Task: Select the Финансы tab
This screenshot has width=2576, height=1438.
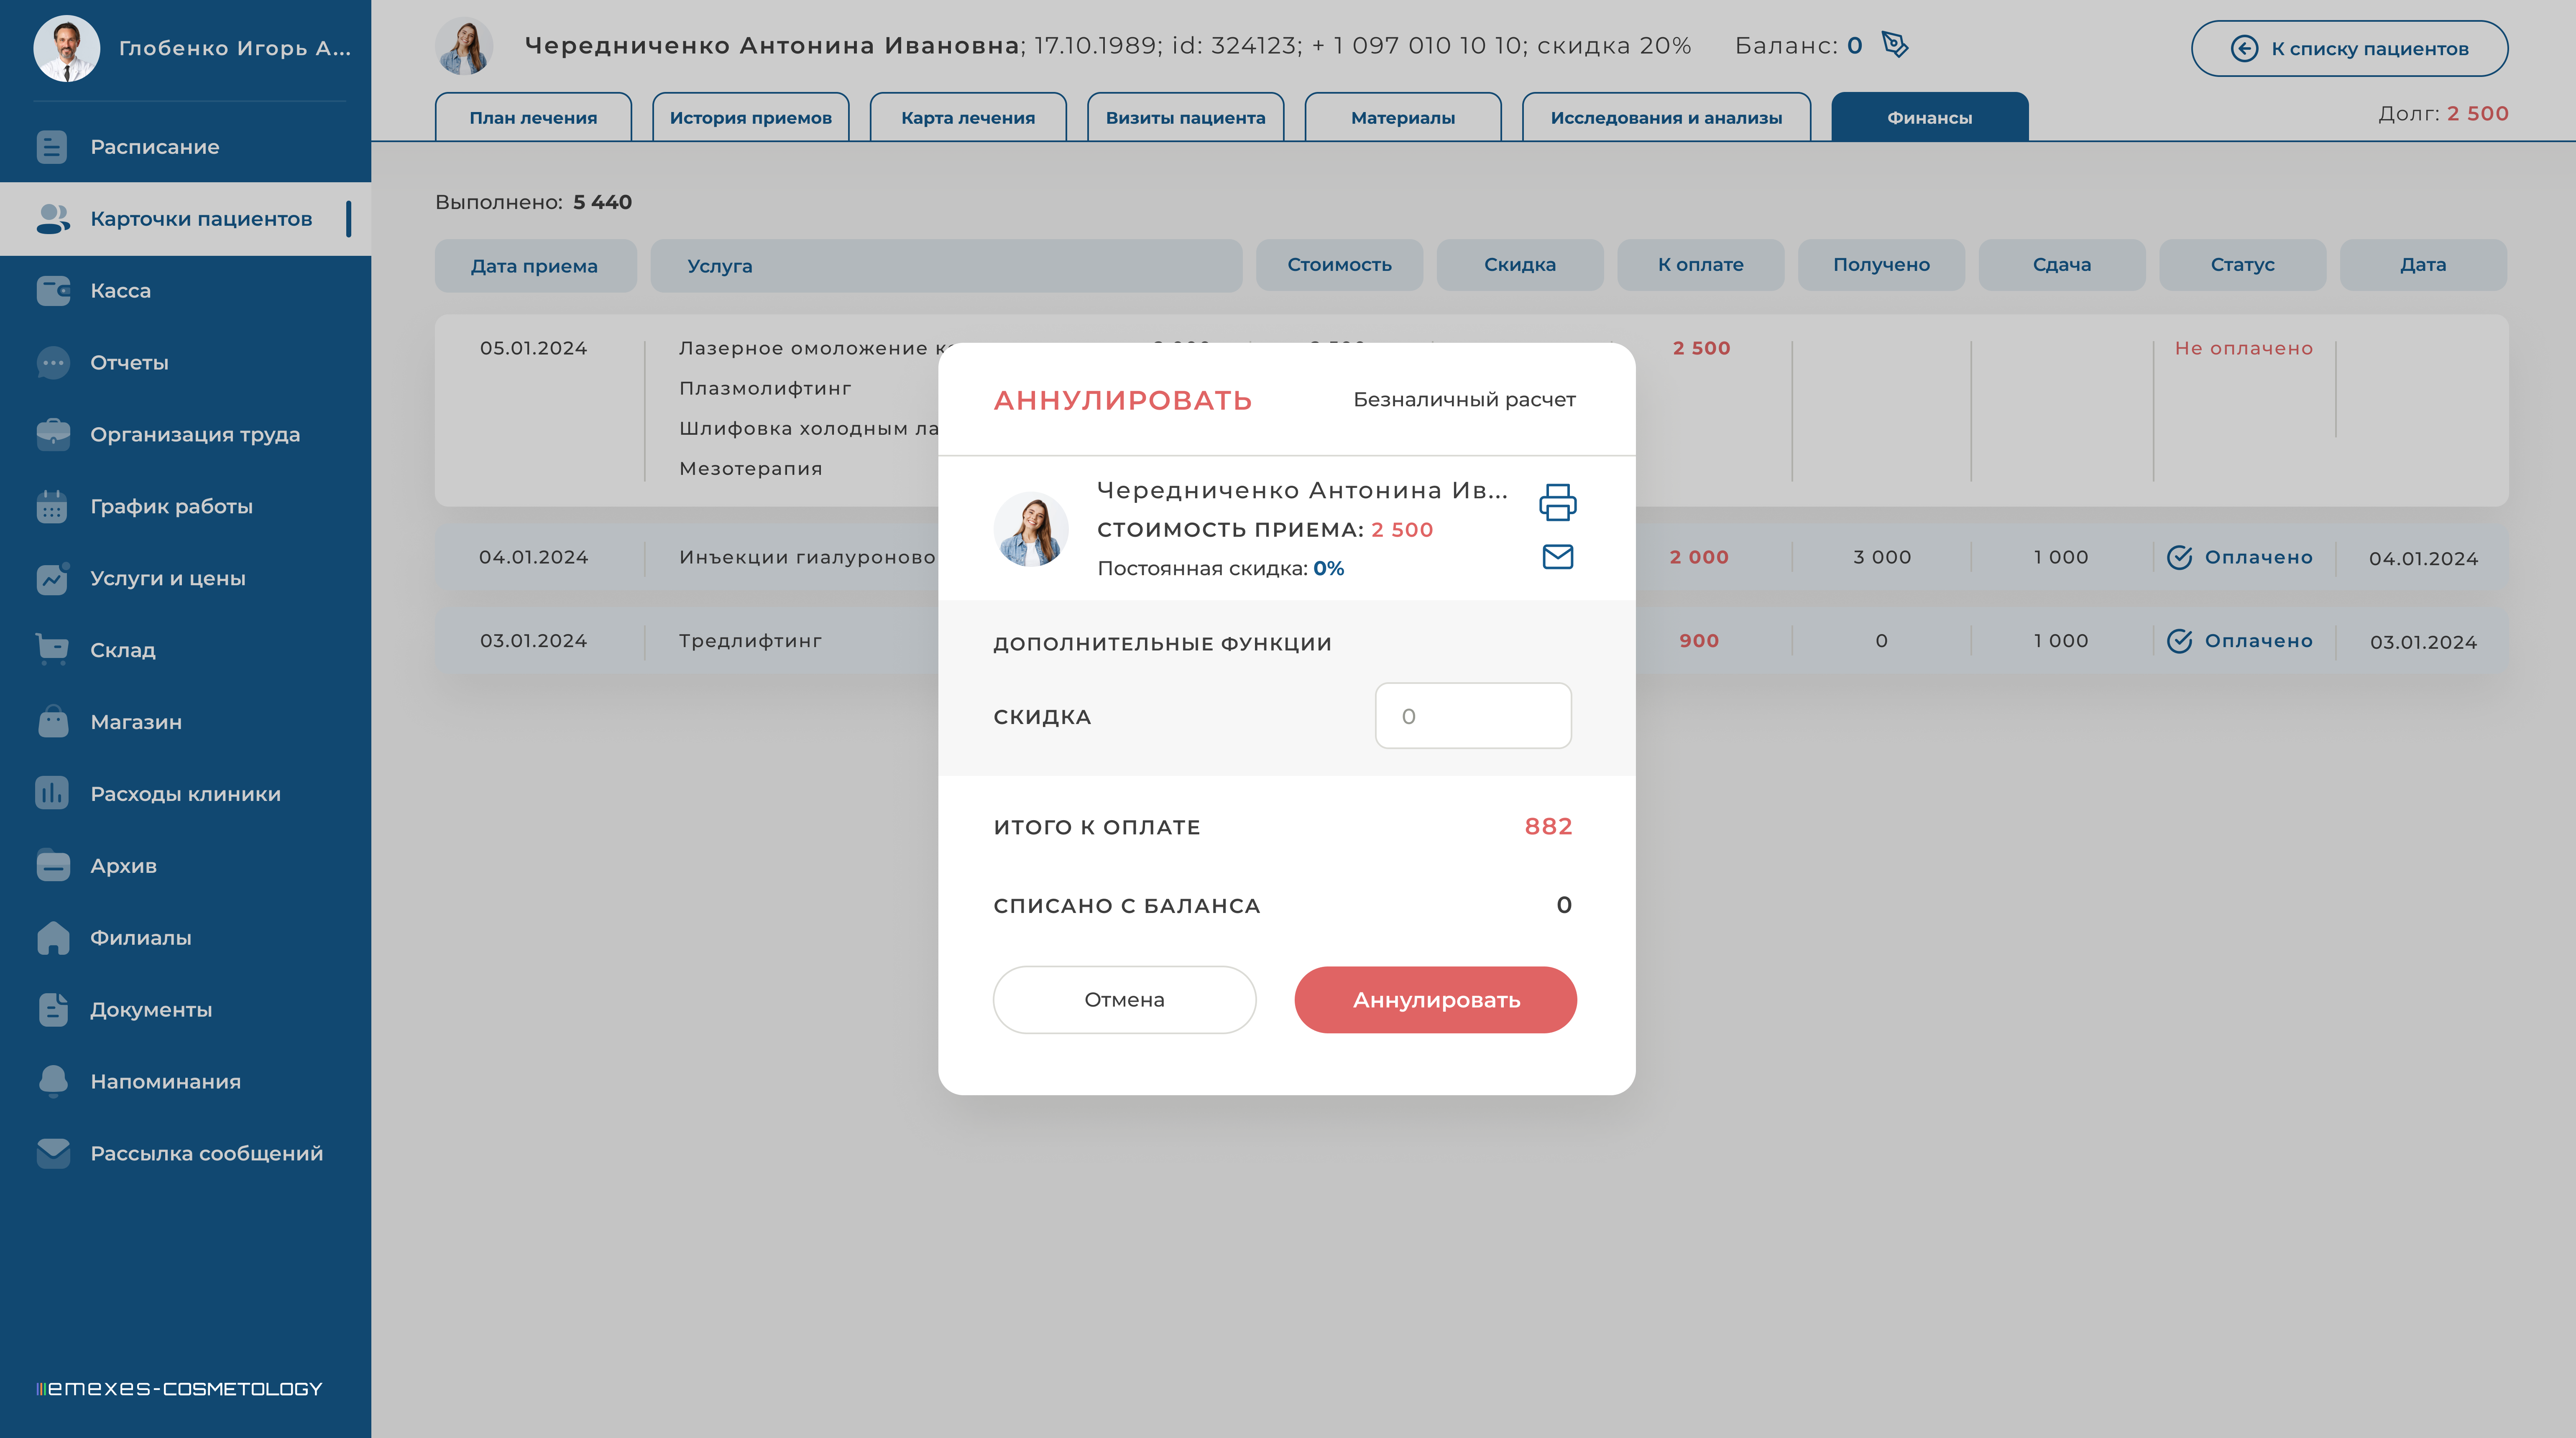Action: (1929, 117)
